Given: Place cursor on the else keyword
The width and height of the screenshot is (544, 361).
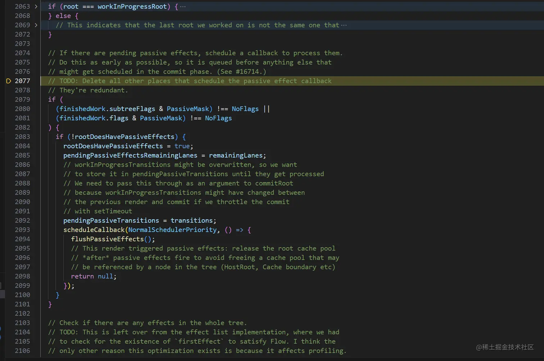Looking at the screenshot, I should (x=63, y=16).
